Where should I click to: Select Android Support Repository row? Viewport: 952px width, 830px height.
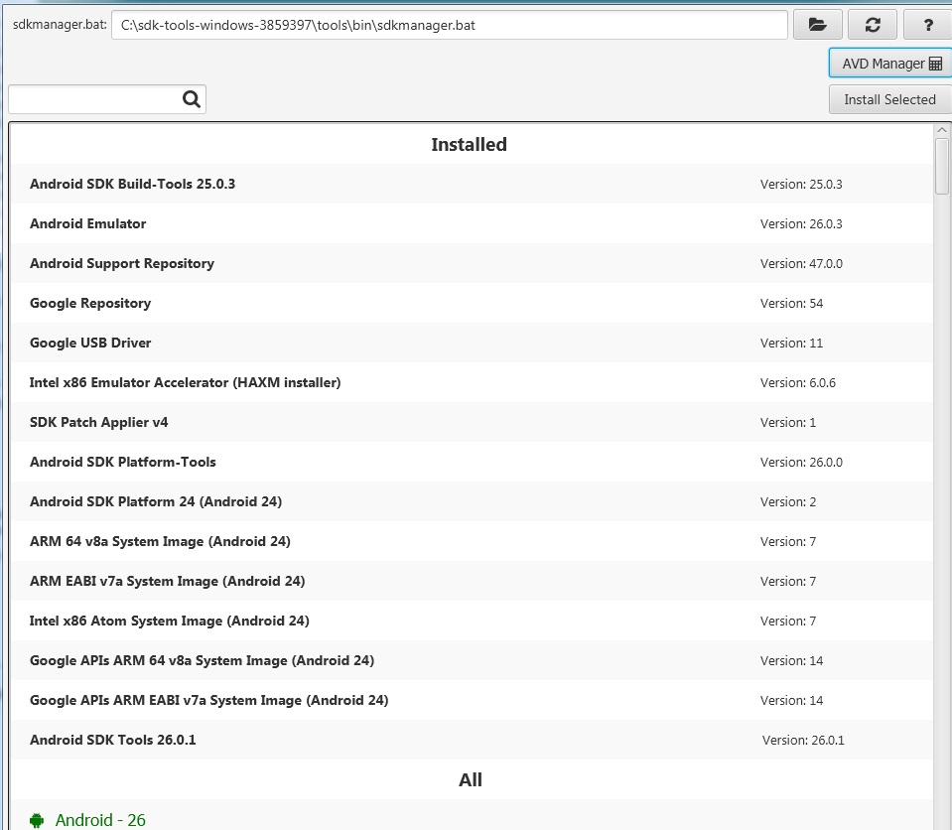coord(472,263)
